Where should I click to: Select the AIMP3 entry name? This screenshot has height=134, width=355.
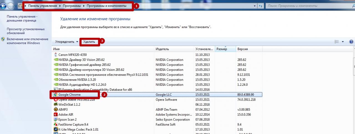click(64, 110)
